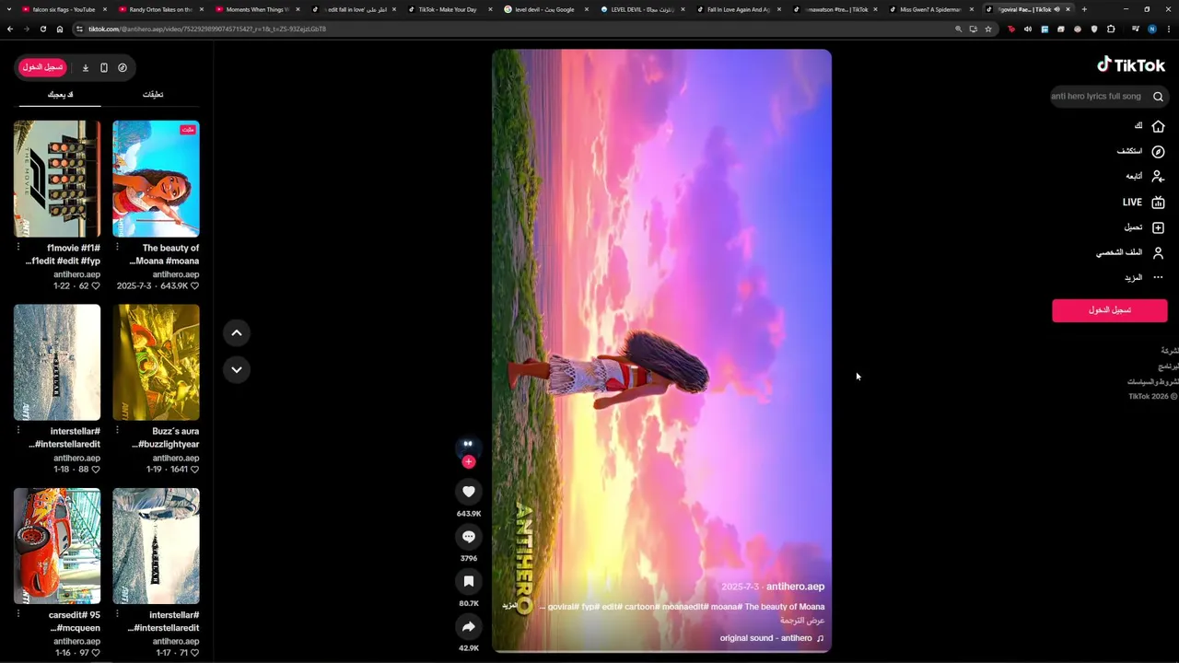Click the video progress bar at bottom
1179x663 pixels.
661,651
